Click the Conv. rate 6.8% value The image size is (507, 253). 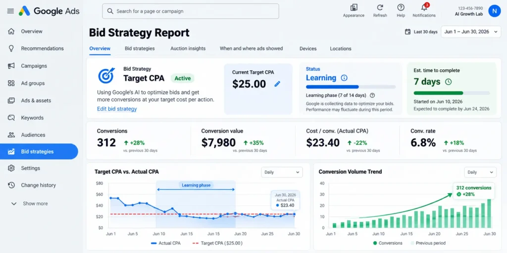tap(423, 142)
